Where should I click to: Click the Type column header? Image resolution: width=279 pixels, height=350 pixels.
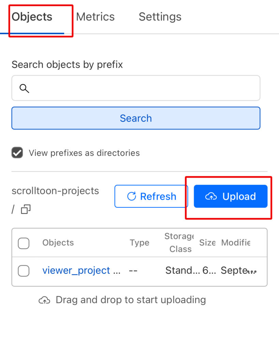click(139, 243)
